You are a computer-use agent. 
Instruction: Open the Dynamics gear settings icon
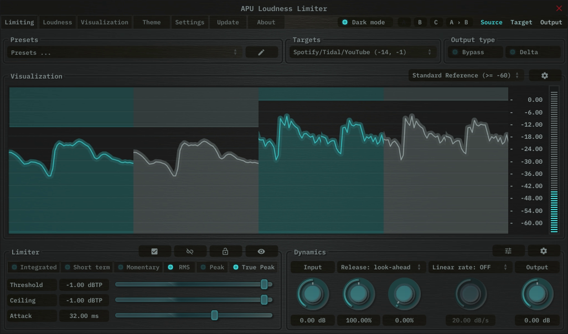tap(544, 251)
